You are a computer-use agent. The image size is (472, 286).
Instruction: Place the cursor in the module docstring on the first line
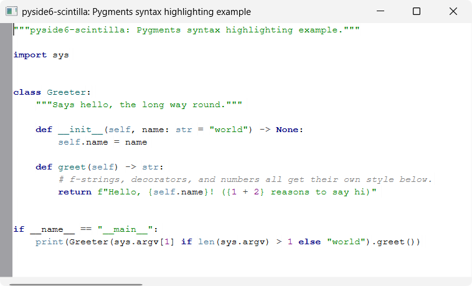pyautogui.click(x=186, y=30)
